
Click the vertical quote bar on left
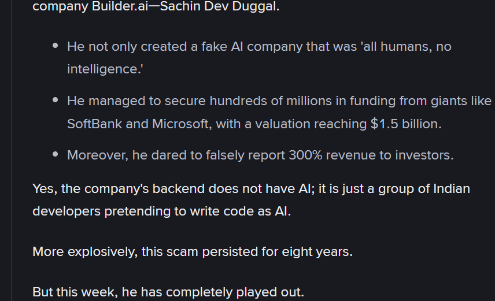[x=12, y=150]
